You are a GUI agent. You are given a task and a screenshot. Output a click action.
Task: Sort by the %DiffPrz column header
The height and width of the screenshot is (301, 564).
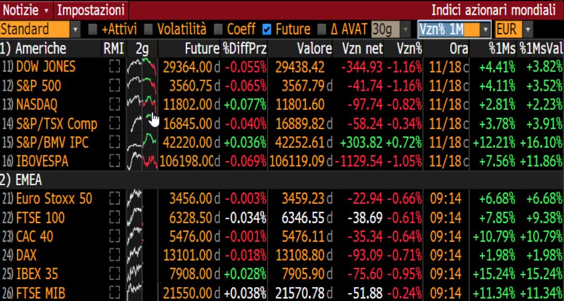point(245,48)
